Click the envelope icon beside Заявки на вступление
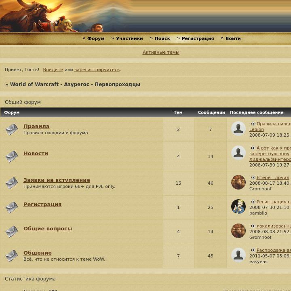Viewport: 291px width, 291px height. click(11, 183)
